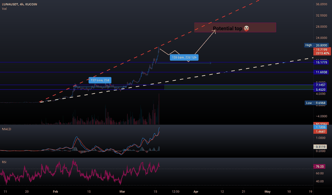
Task: Click the 135 bars, 22d 12h range label
Action: (184, 57)
